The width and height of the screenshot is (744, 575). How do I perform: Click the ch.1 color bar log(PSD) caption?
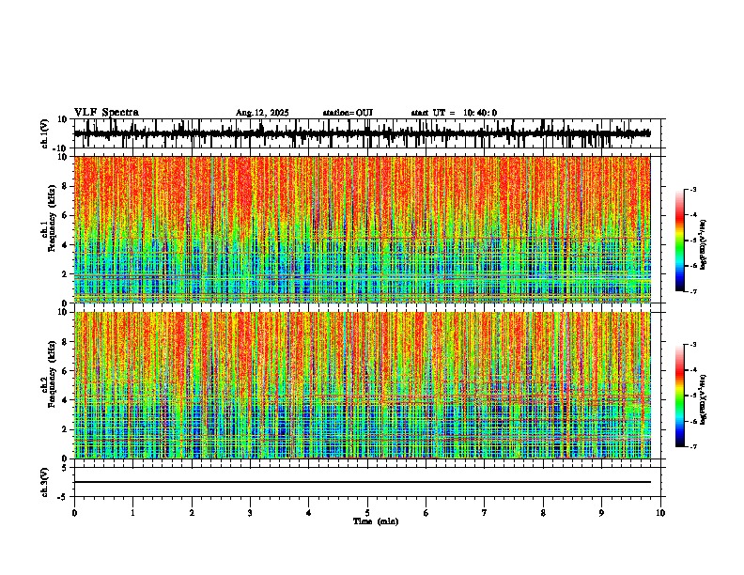(x=704, y=244)
